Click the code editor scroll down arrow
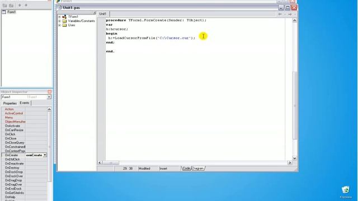This screenshot has height=201, width=358. (295, 158)
